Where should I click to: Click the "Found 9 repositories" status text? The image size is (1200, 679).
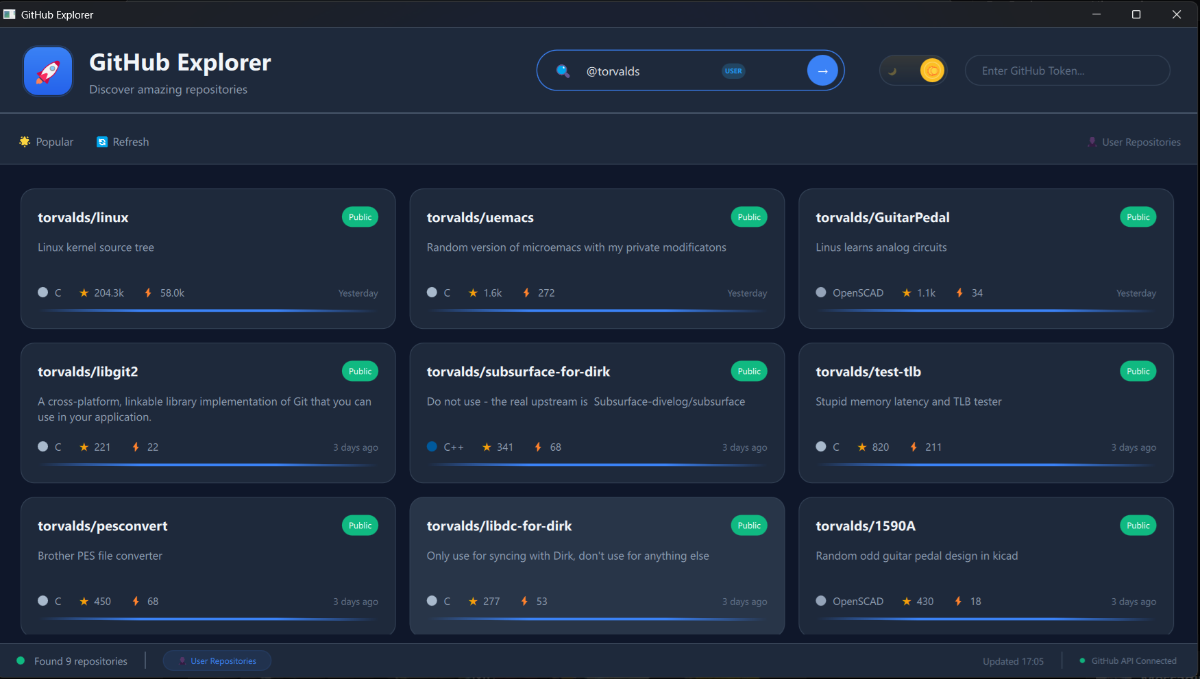click(81, 661)
